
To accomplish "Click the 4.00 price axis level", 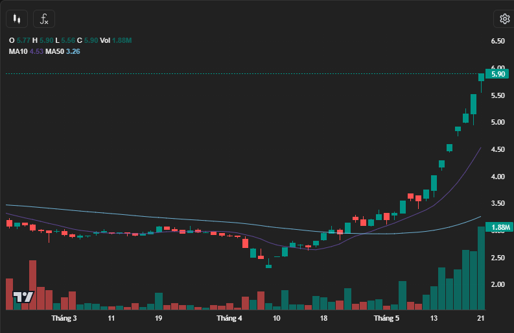I will coord(498,177).
